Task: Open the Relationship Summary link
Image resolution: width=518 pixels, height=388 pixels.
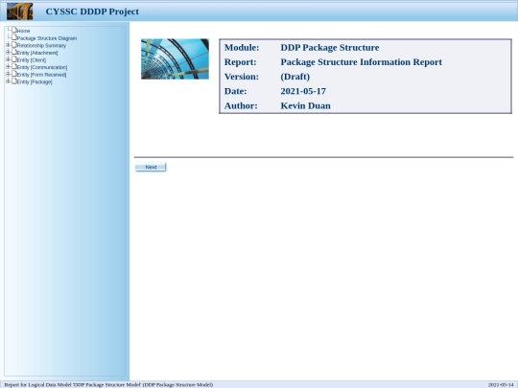Action: coord(41,46)
